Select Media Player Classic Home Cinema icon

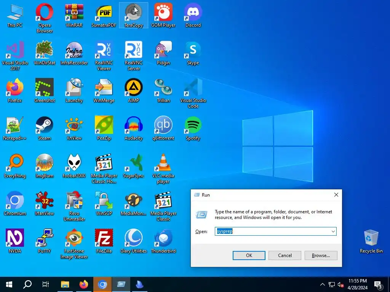pyautogui.click(x=104, y=169)
